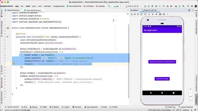
Task: Open IDE settings gear in main toolbar
Action: 192,6
